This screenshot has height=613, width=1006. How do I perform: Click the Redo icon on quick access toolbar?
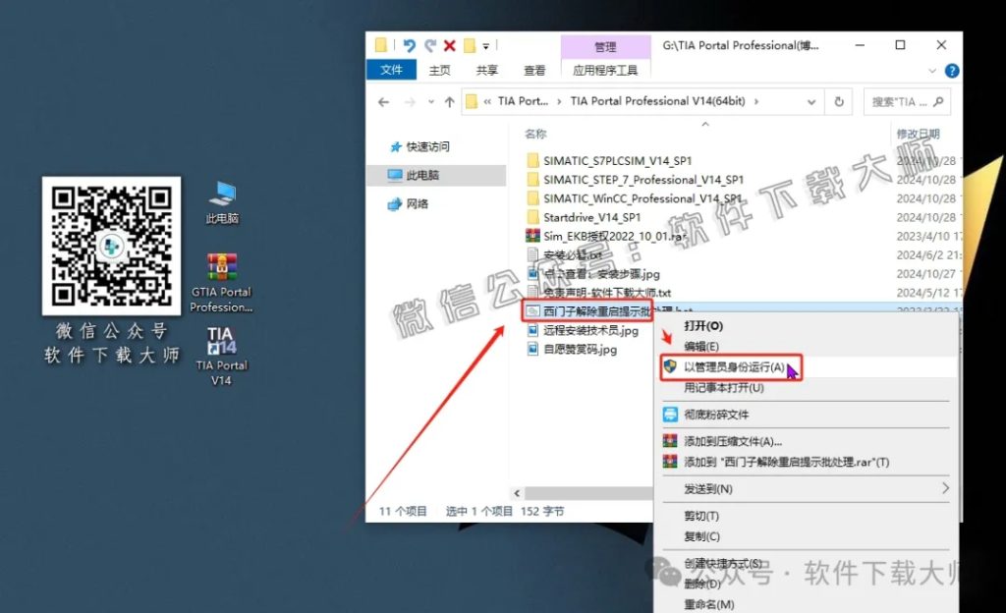click(x=431, y=44)
